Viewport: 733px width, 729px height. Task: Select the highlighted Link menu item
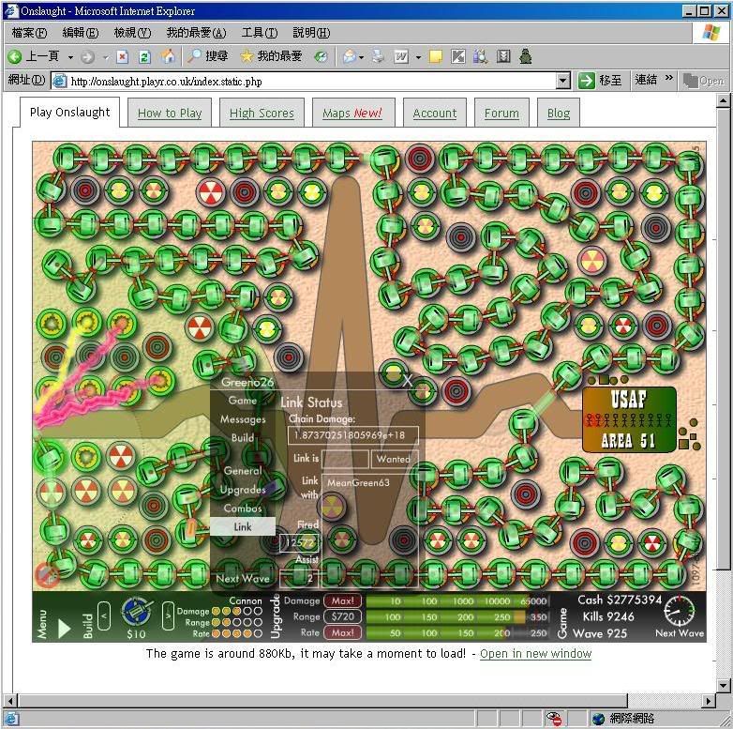click(243, 527)
